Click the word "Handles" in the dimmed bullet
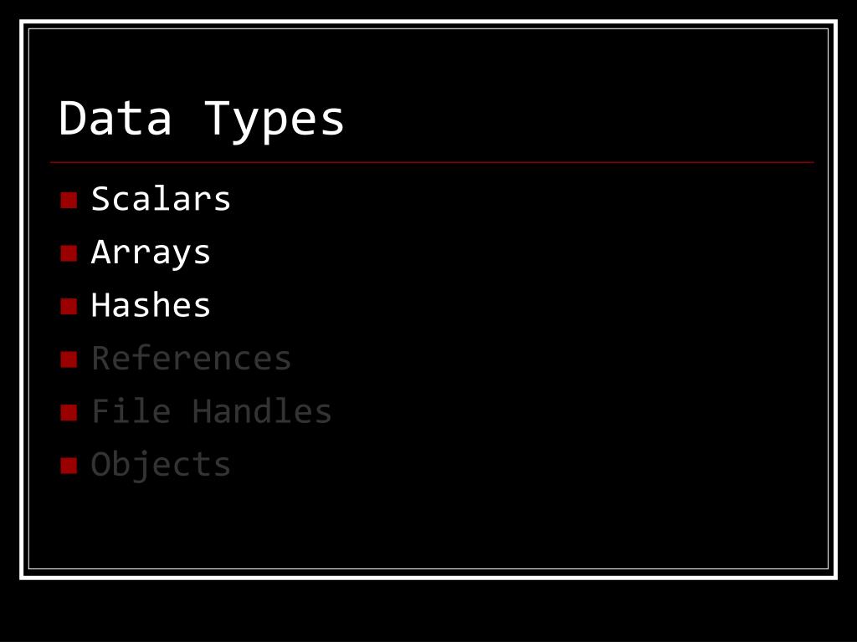This screenshot has height=642, width=857. pos(262,411)
